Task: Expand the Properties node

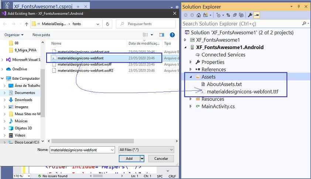Action: pos(191,62)
